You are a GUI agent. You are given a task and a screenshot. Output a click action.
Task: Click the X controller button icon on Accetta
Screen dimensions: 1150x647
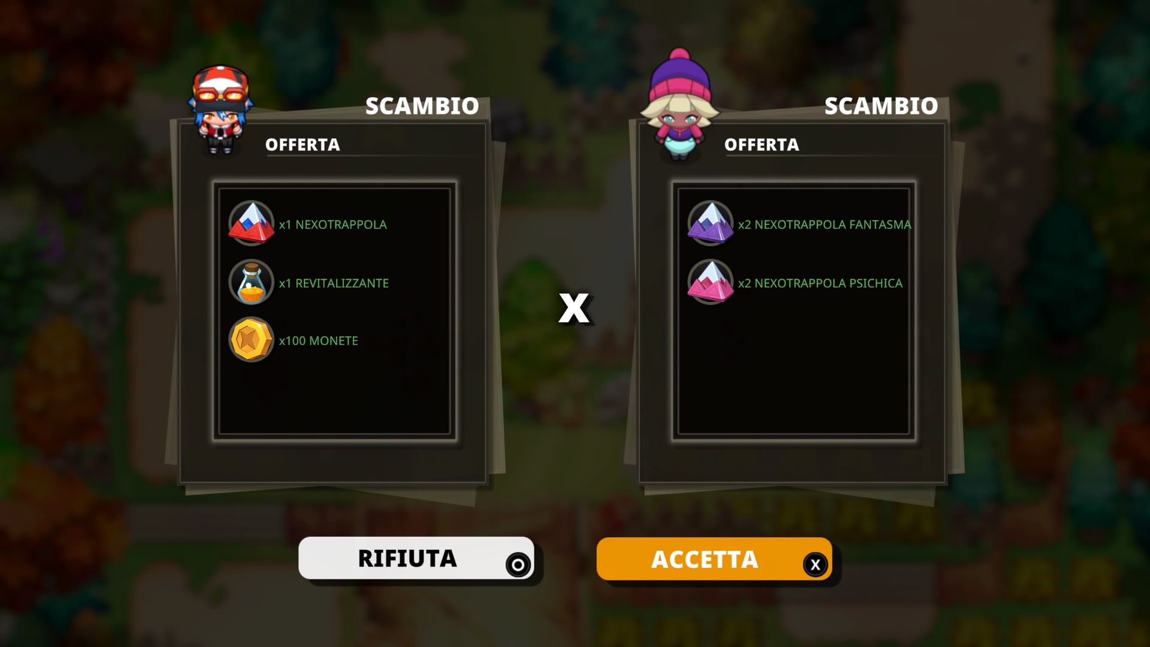(x=815, y=564)
